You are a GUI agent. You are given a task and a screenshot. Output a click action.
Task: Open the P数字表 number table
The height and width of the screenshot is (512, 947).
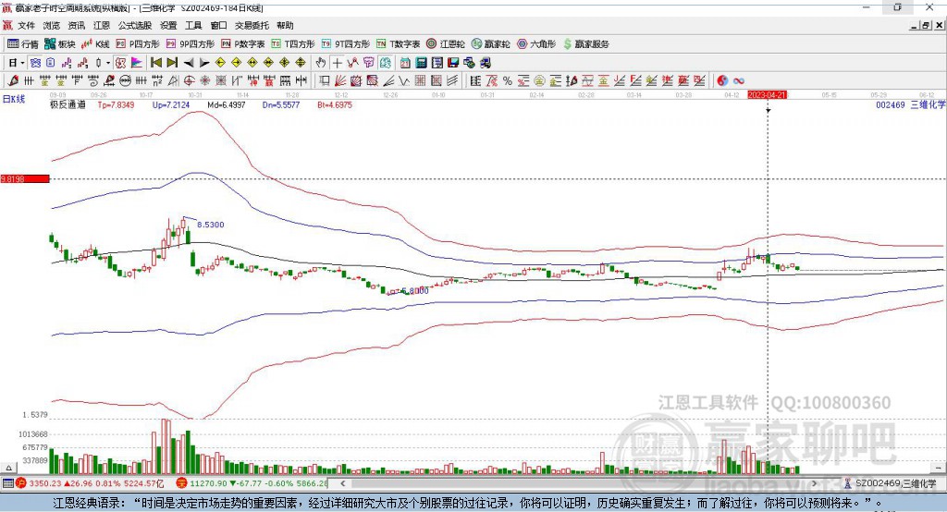pos(243,44)
